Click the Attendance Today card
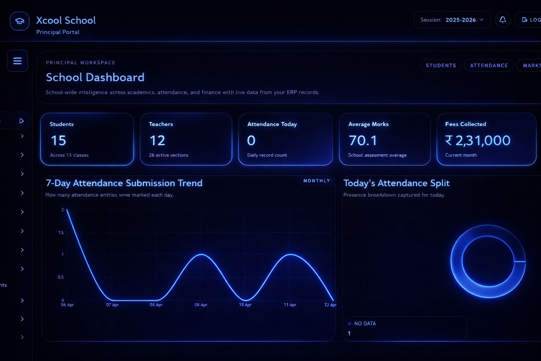 point(285,139)
